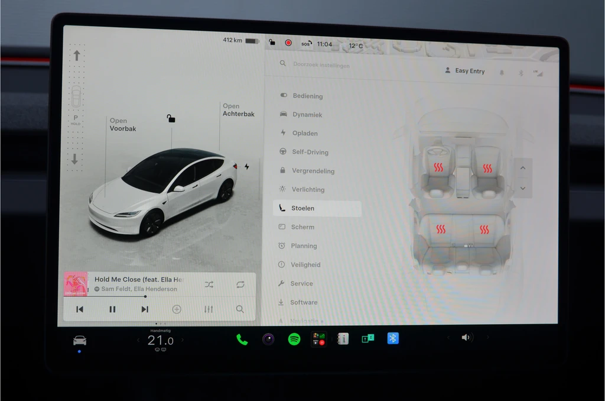Lower the cabin temperature with left chevron
This screenshot has width=605, height=401.
138,340
